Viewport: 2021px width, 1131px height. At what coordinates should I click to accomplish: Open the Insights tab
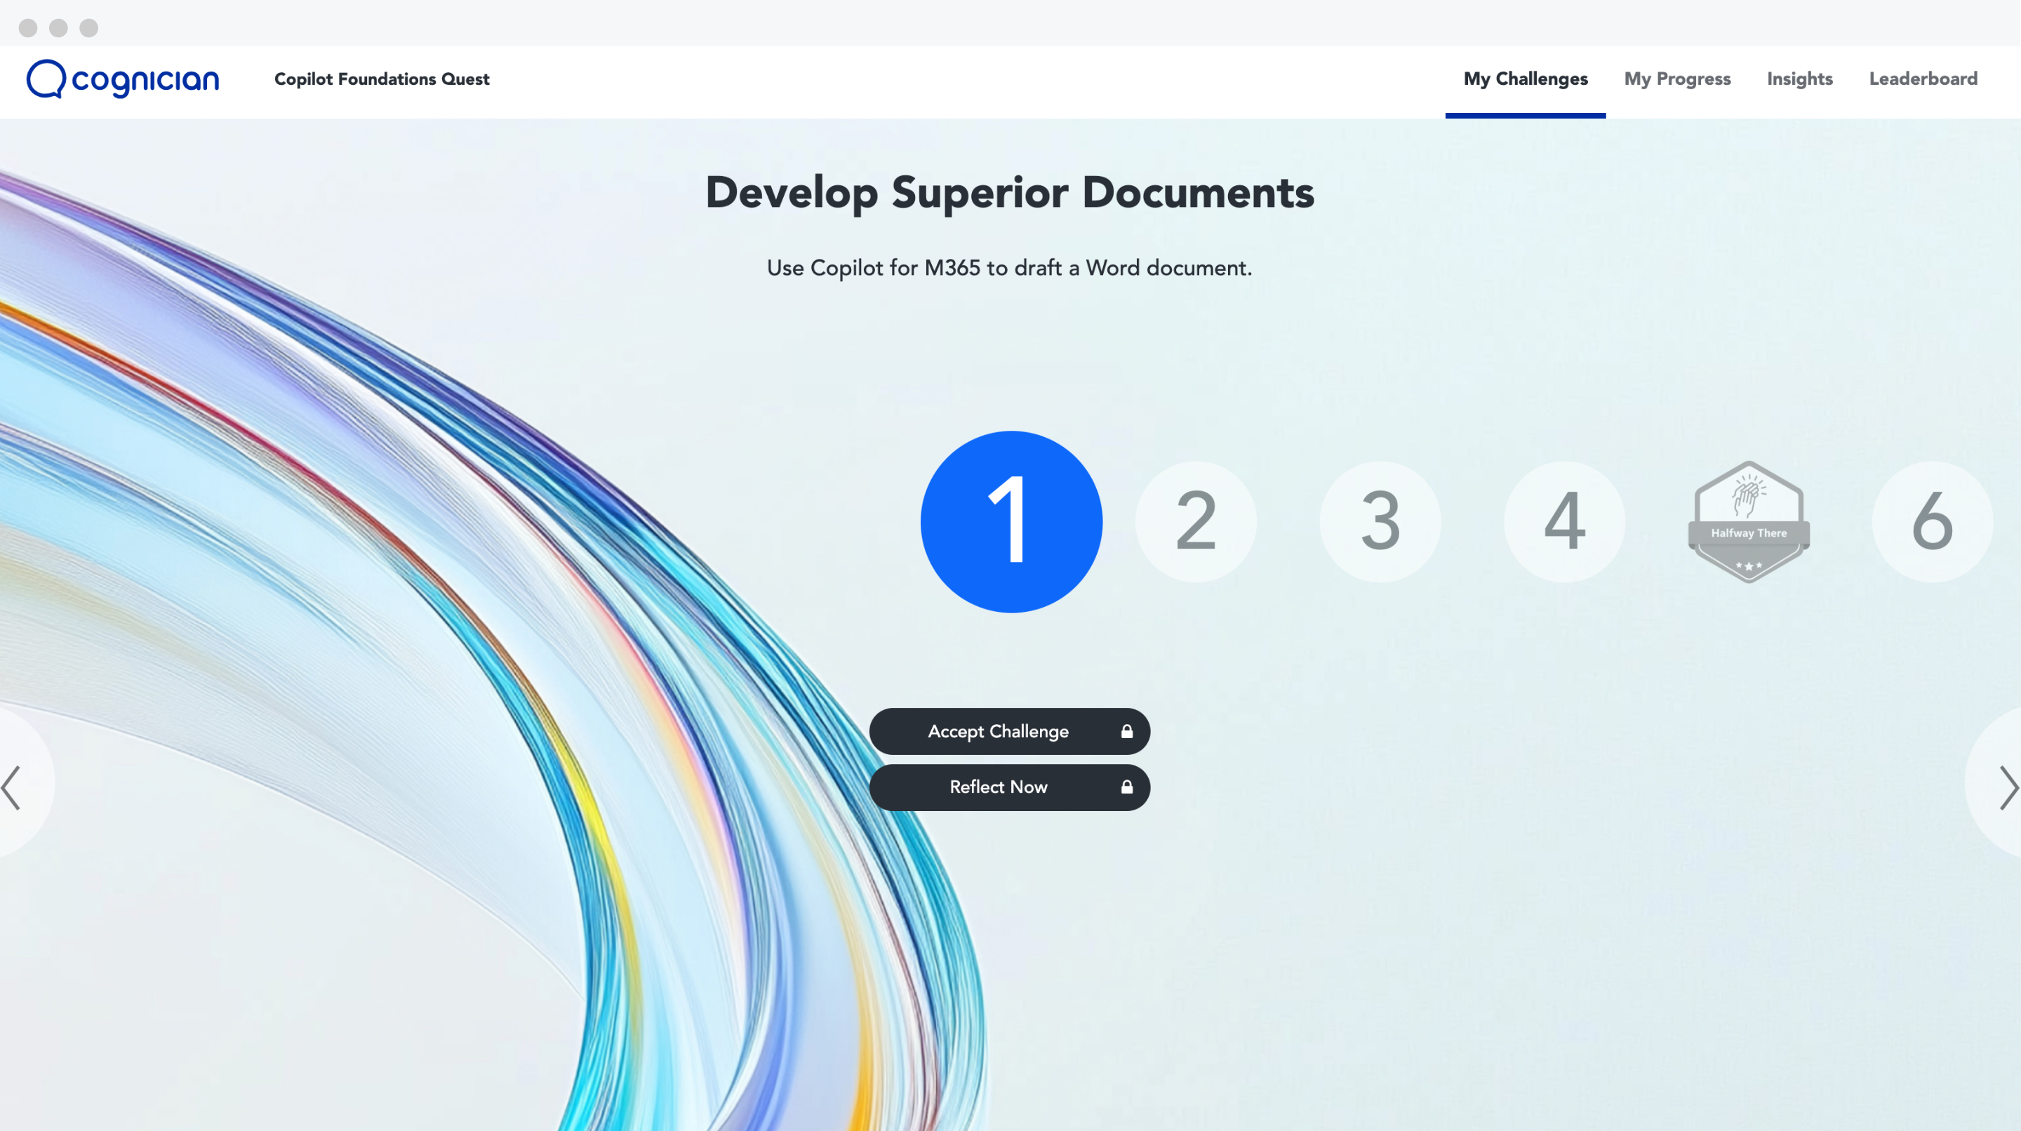(x=1799, y=79)
